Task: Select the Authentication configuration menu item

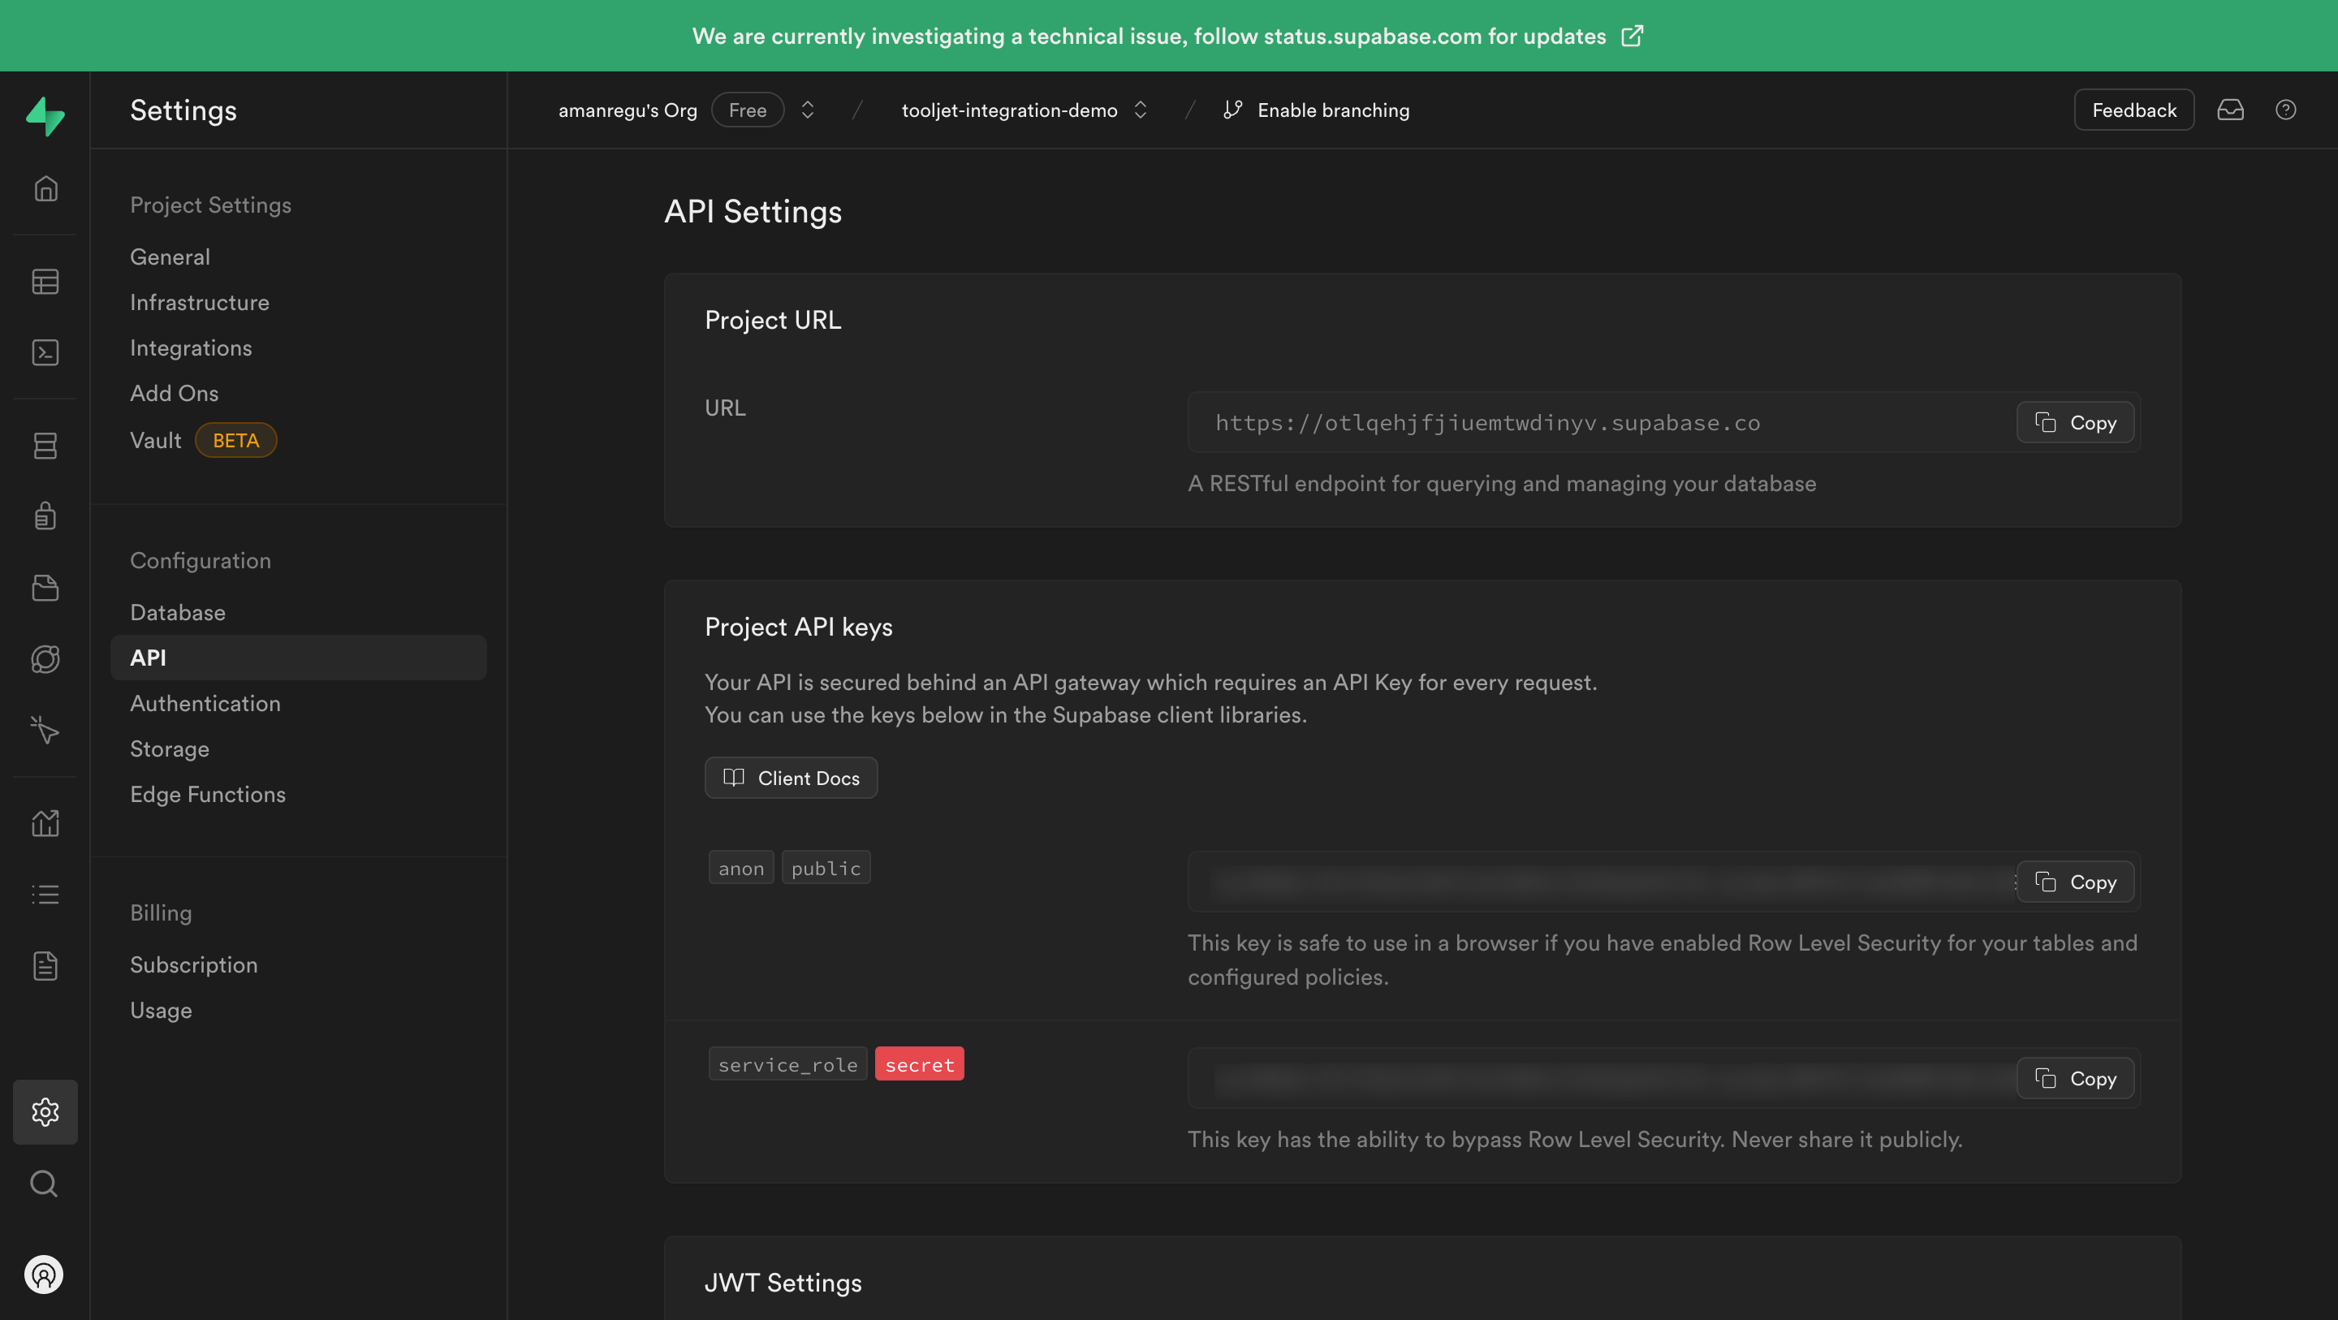Action: coord(204,703)
